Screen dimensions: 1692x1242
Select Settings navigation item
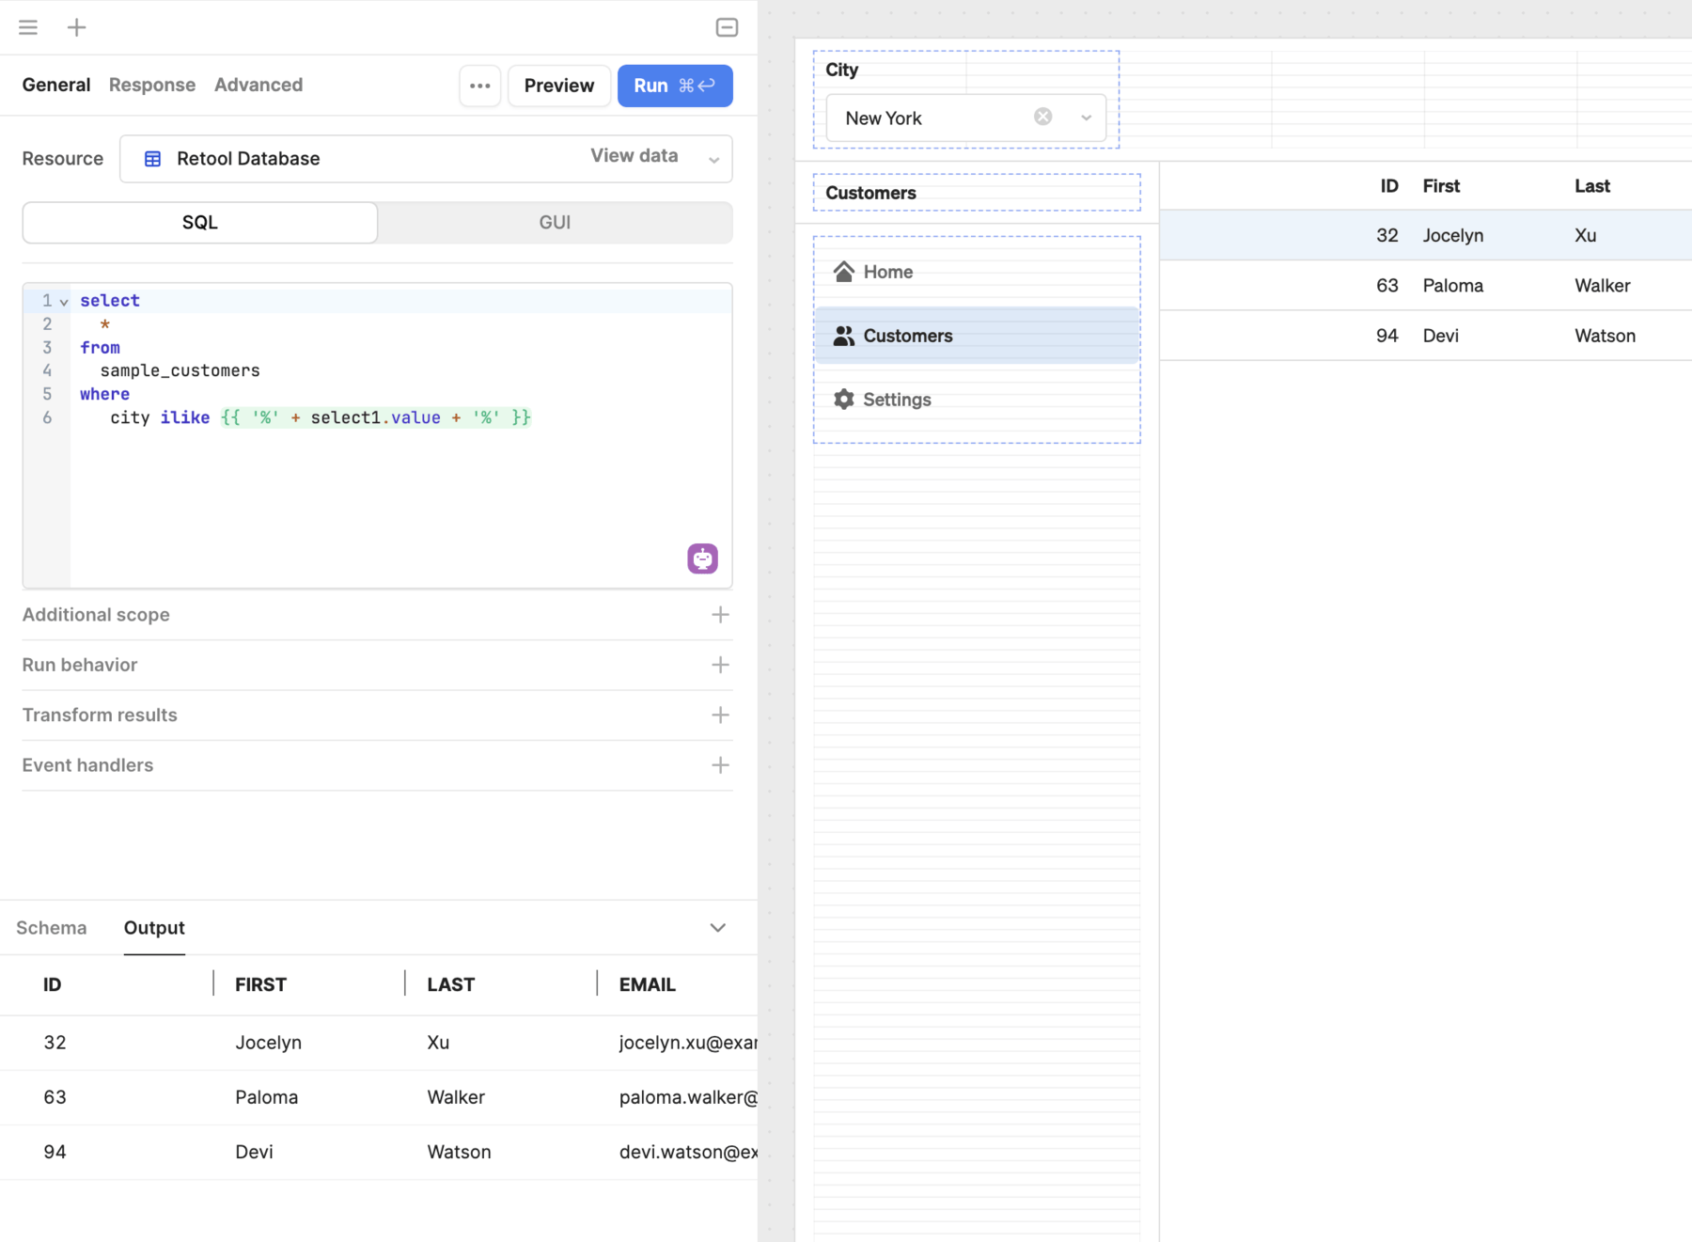click(977, 400)
